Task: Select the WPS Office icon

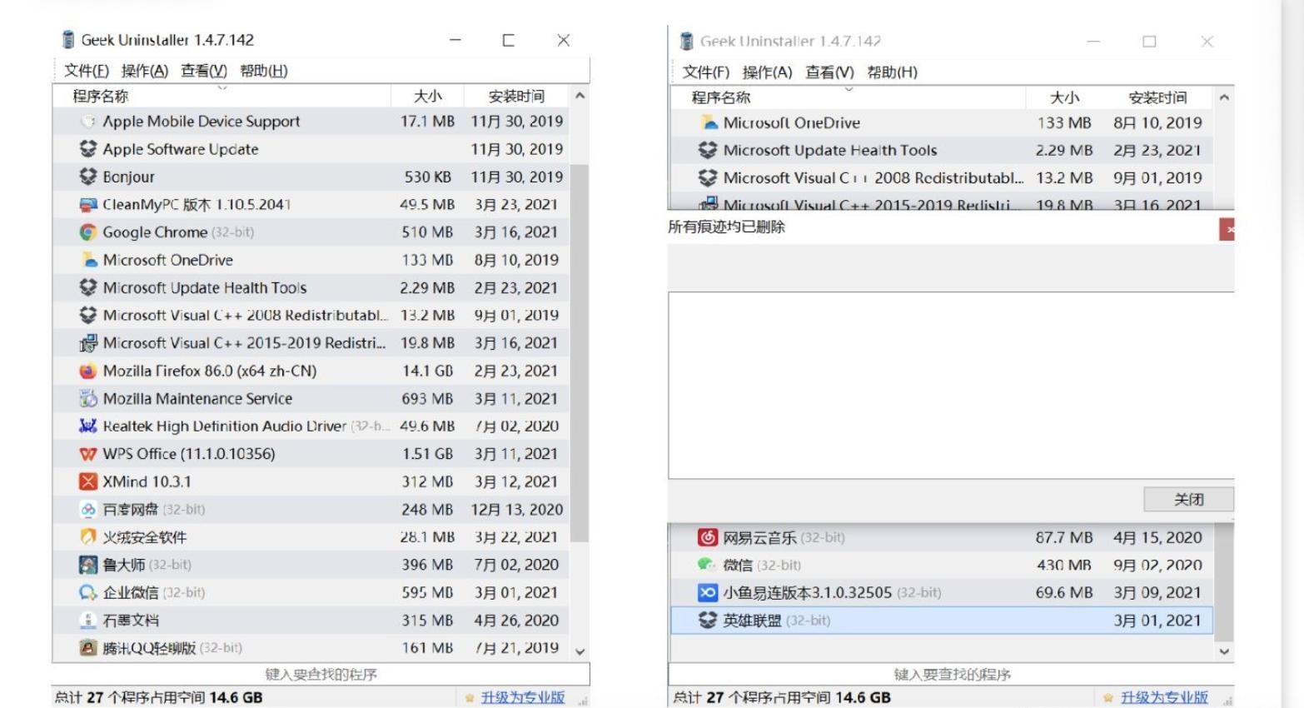Action: point(90,454)
